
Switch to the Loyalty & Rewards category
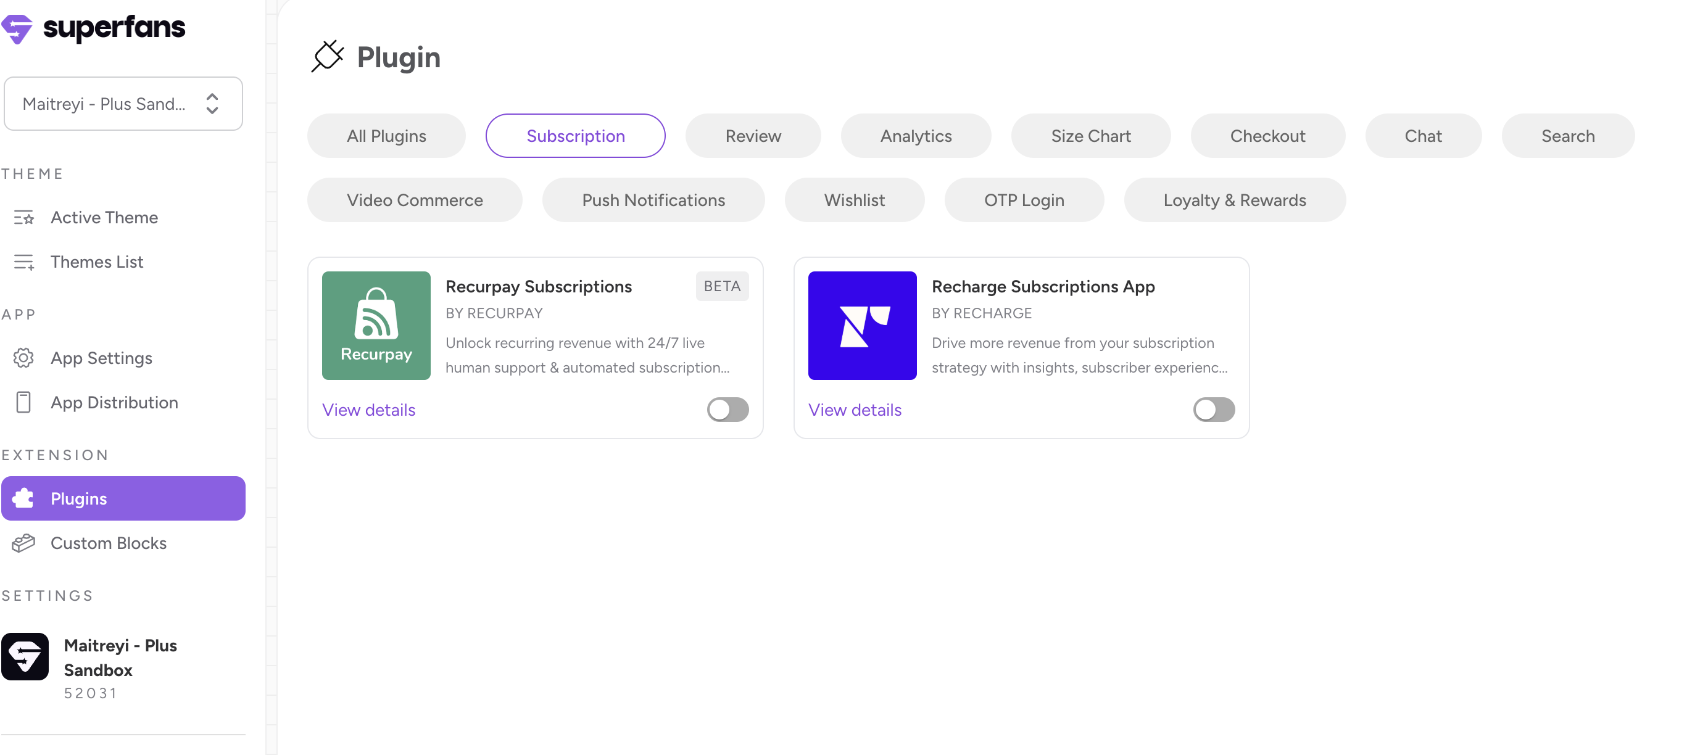pyautogui.click(x=1234, y=200)
